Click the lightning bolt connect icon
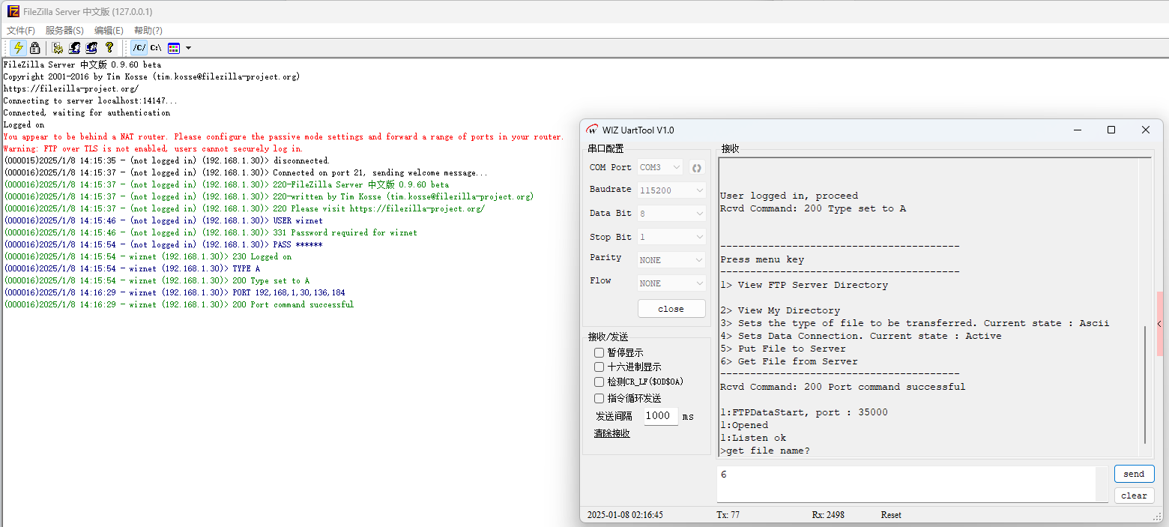This screenshot has width=1169, height=527. [19, 48]
